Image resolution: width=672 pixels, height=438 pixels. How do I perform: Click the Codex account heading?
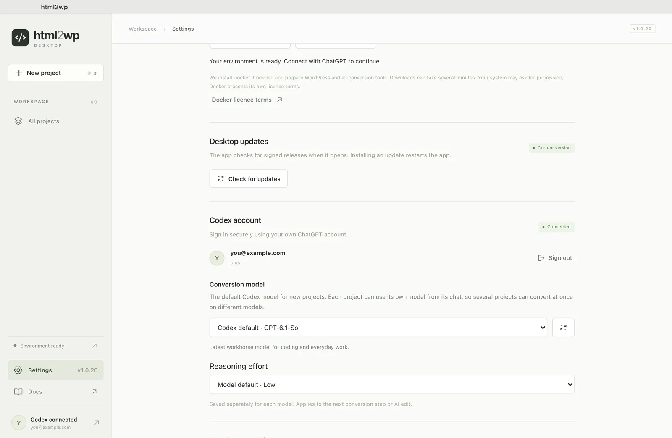click(x=235, y=220)
